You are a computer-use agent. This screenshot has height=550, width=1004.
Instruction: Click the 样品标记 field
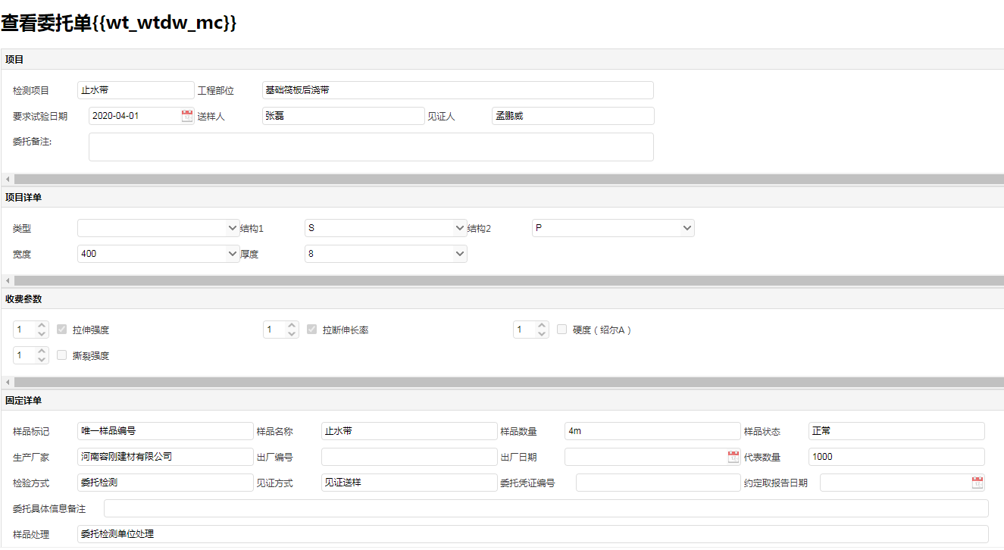(165, 431)
